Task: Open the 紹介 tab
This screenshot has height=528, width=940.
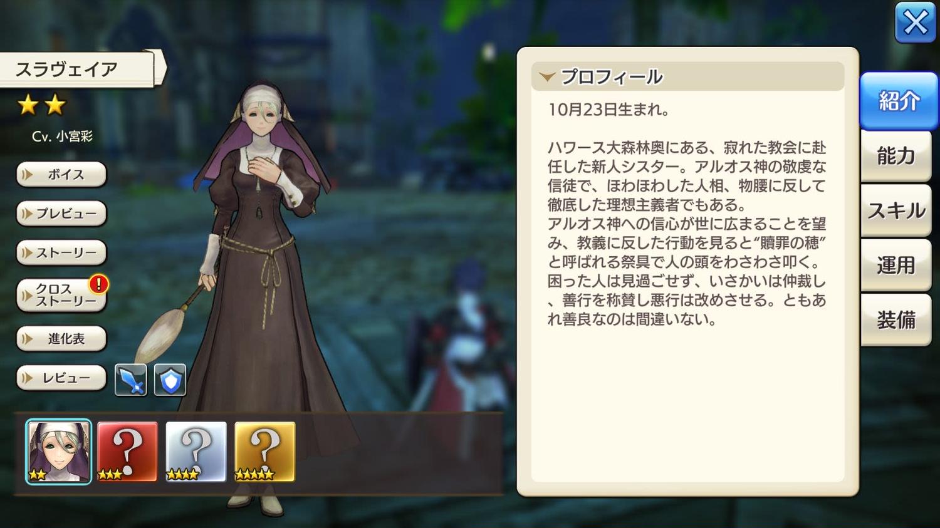Action: [x=899, y=101]
